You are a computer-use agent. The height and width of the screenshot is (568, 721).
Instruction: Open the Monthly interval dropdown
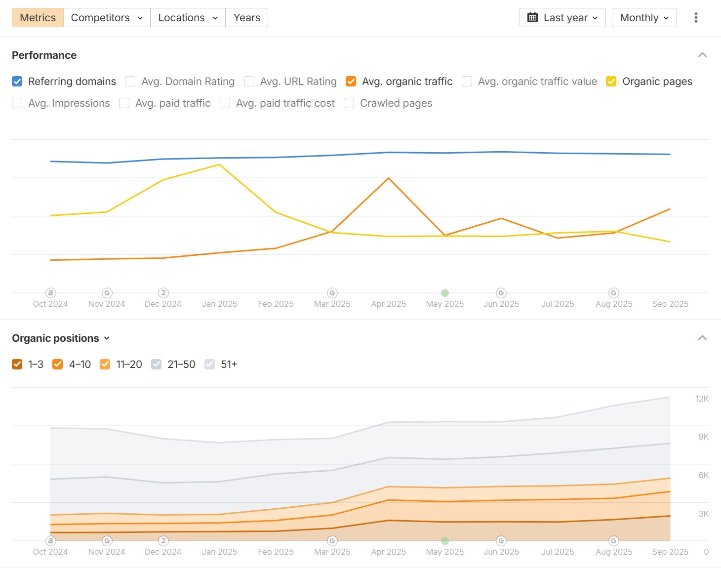pos(644,18)
